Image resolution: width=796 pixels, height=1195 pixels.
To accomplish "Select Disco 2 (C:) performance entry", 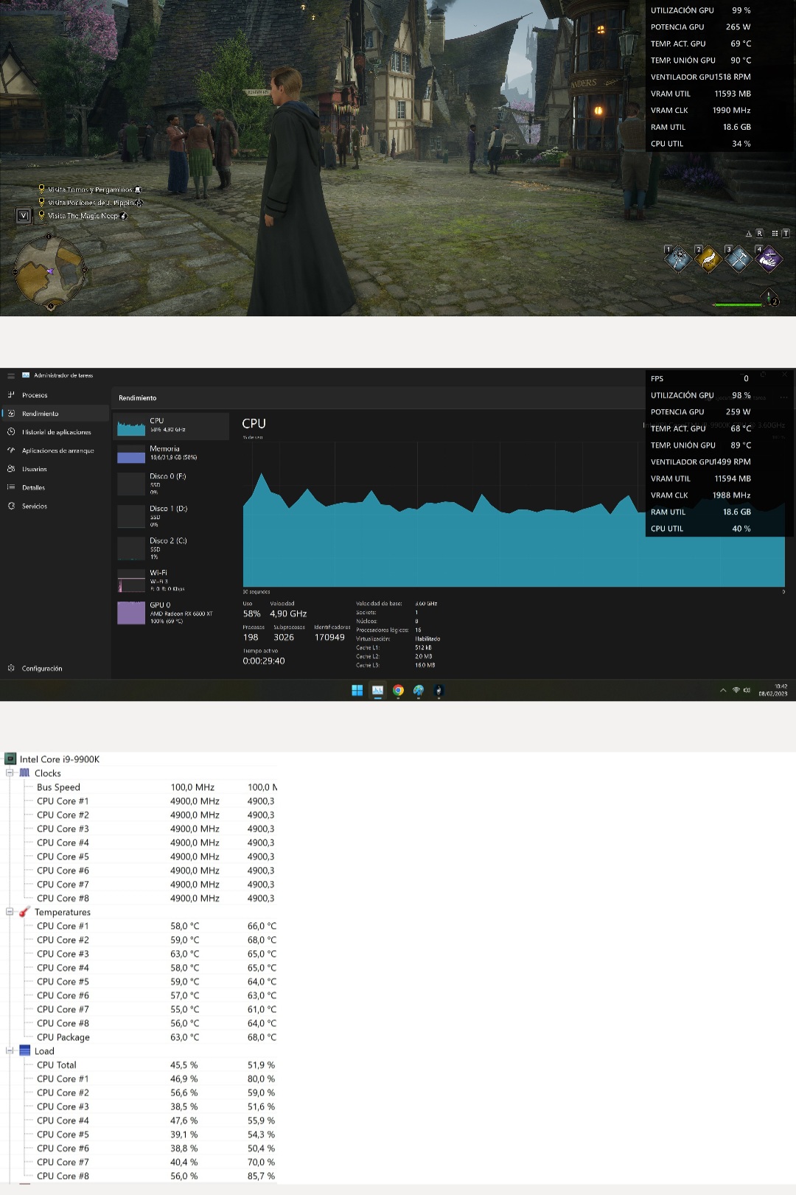I will 171,548.
